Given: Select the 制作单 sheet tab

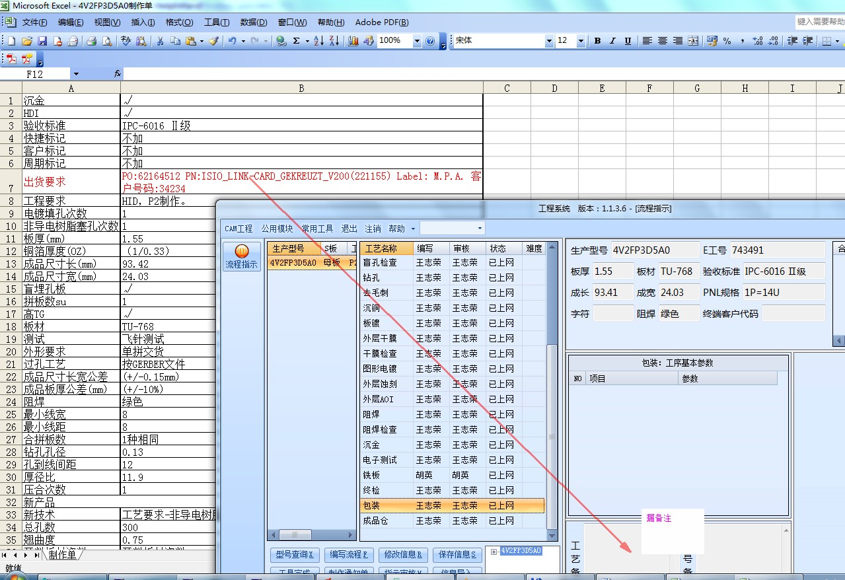Looking at the screenshot, I should click(x=63, y=555).
